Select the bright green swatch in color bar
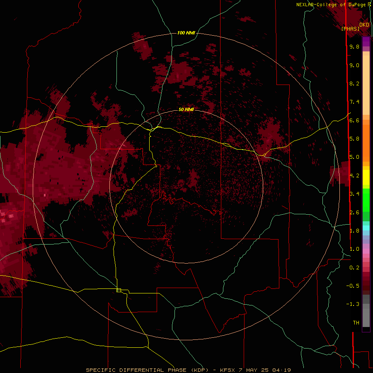This screenshot has height=373, width=373. click(x=366, y=200)
